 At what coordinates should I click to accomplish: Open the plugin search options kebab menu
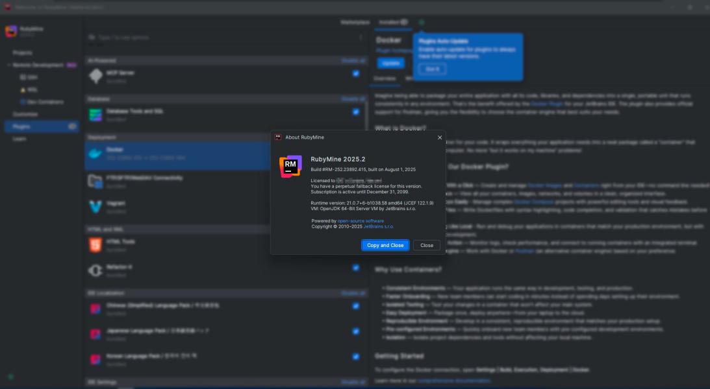pyautogui.click(x=361, y=38)
